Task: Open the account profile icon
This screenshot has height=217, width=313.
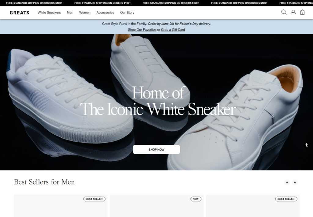Action: point(293,12)
